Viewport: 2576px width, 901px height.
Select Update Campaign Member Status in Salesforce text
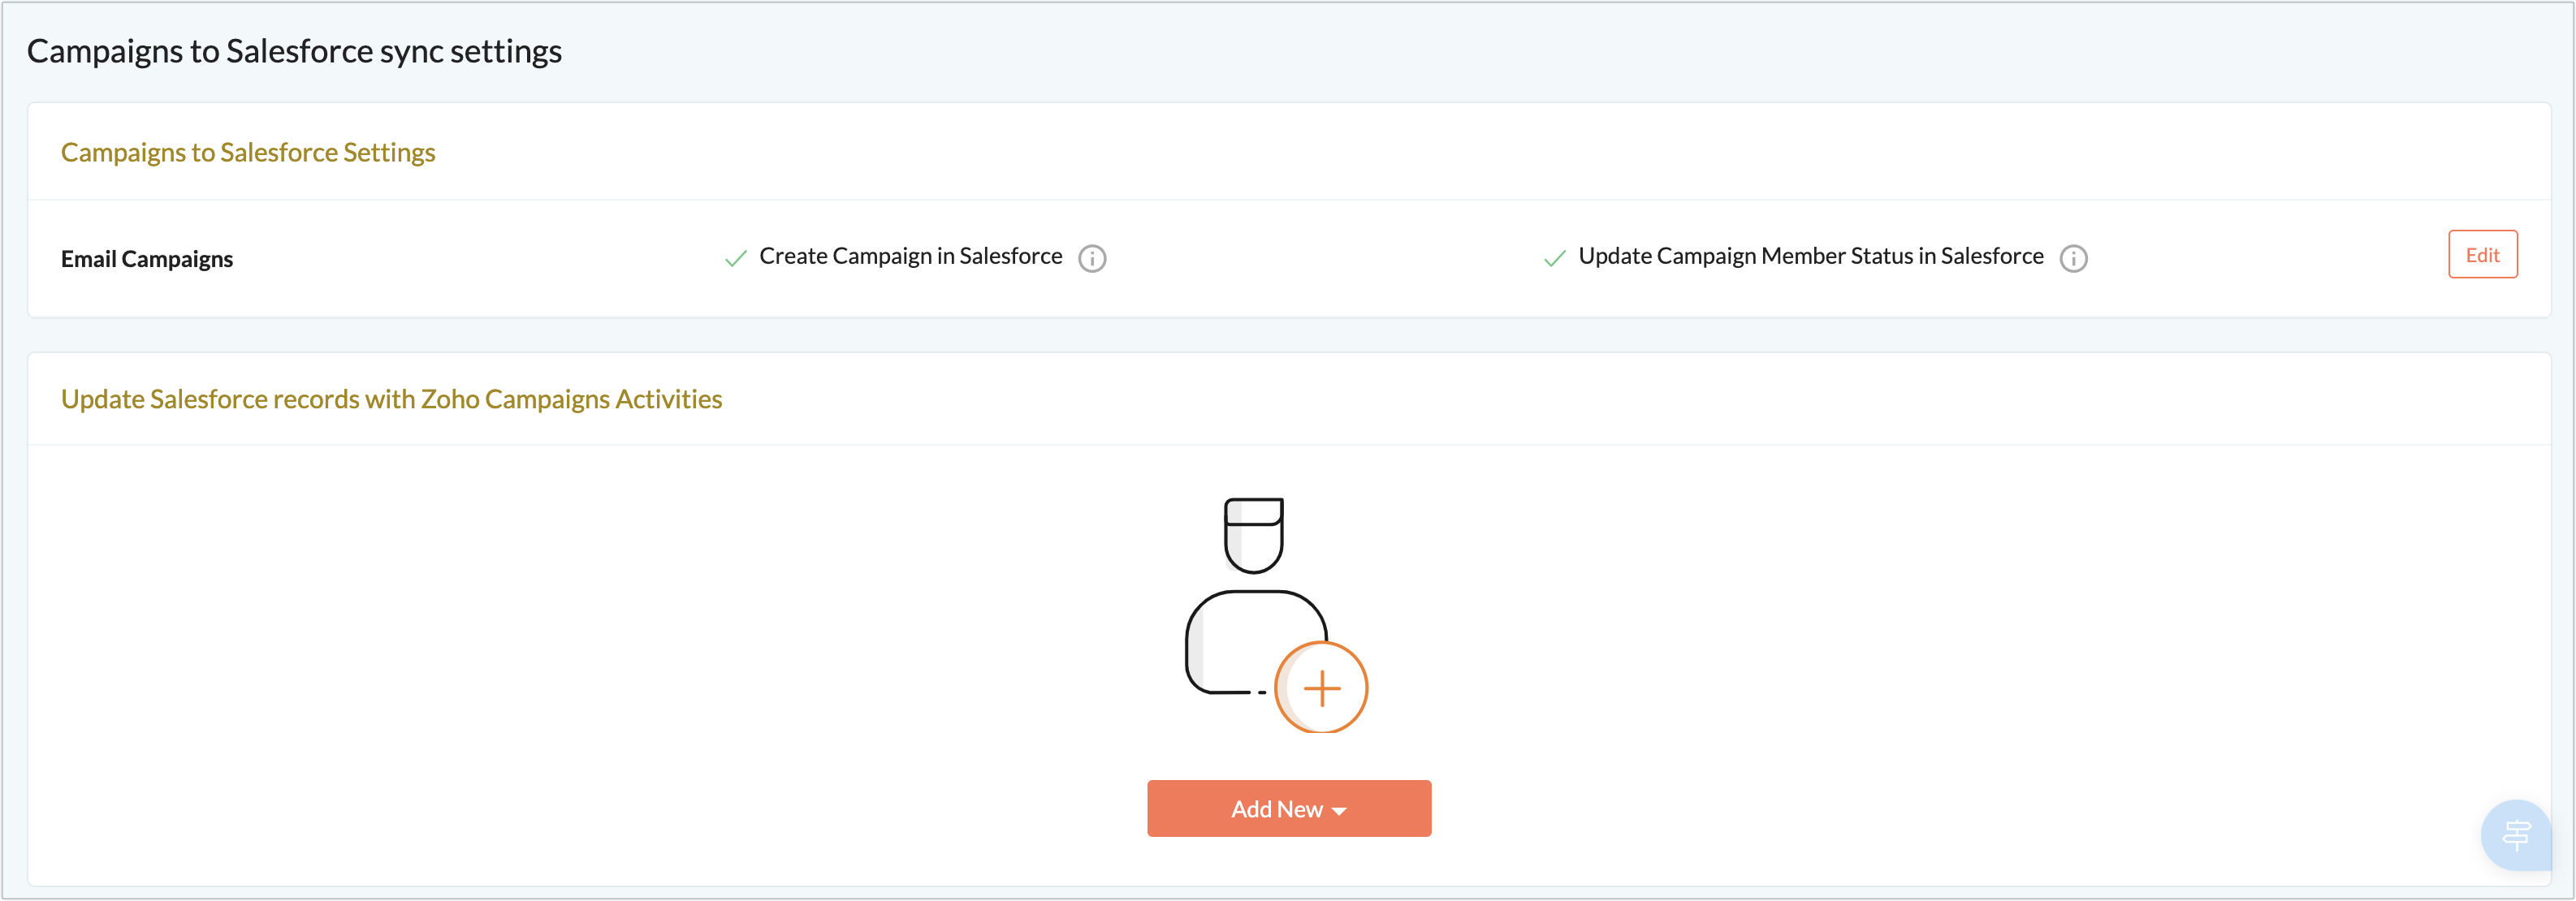(1810, 256)
